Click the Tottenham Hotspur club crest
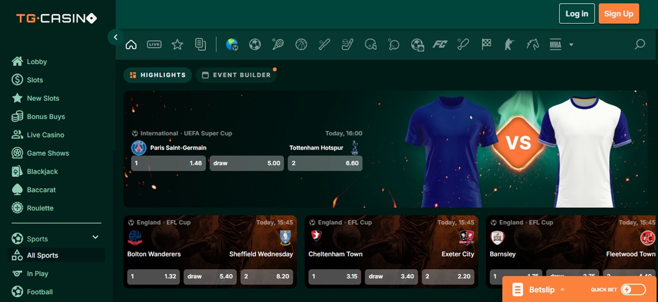The width and height of the screenshot is (658, 302). pyautogui.click(x=355, y=147)
